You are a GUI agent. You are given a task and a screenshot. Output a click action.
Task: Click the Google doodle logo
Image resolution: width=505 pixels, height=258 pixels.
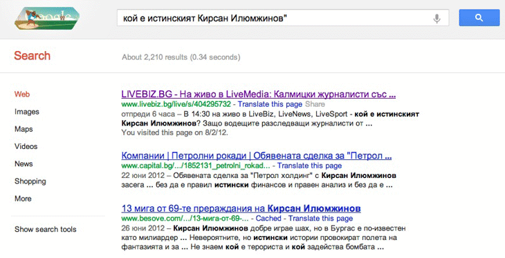(47, 19)
